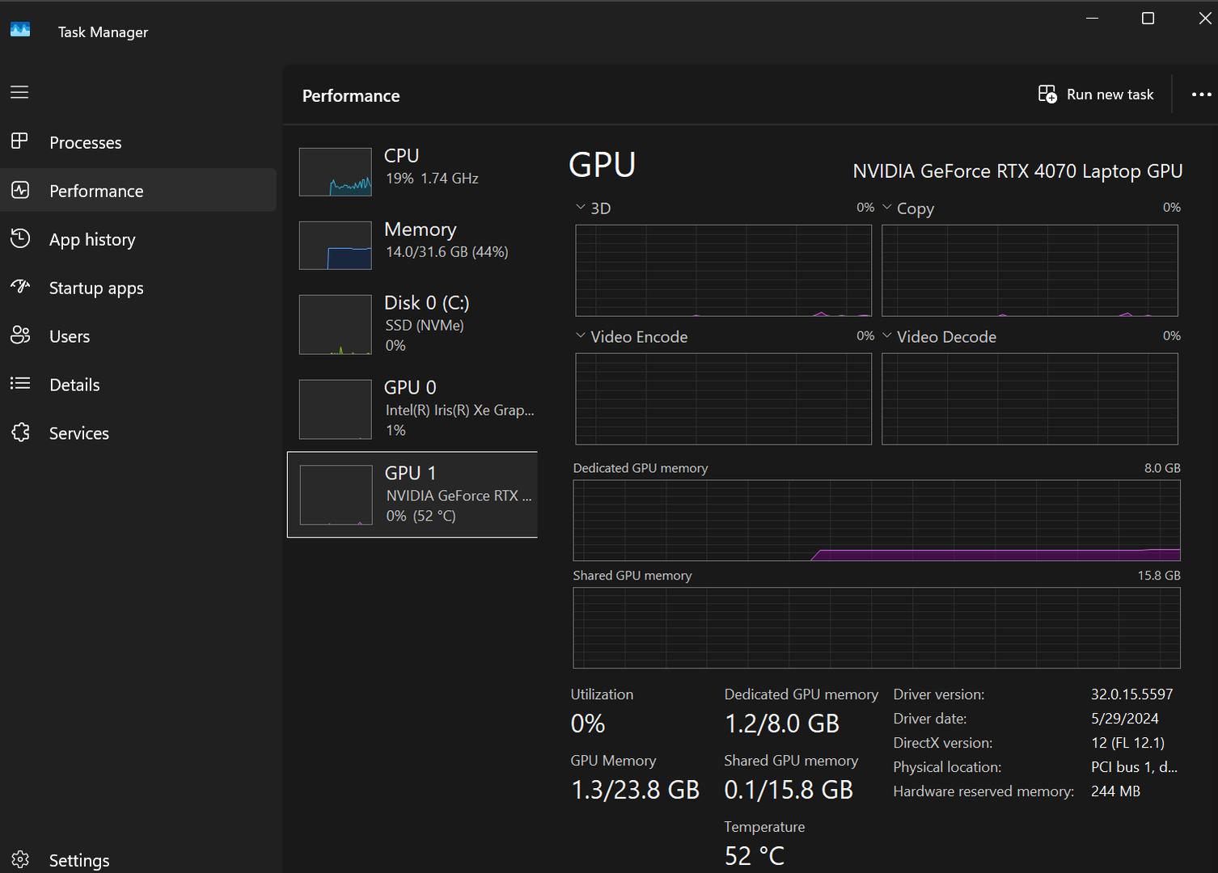Click the hamburger navigation menu icon
This screenshot has width=1218, height=873.
pyautogui.click(x=19, y=92)
